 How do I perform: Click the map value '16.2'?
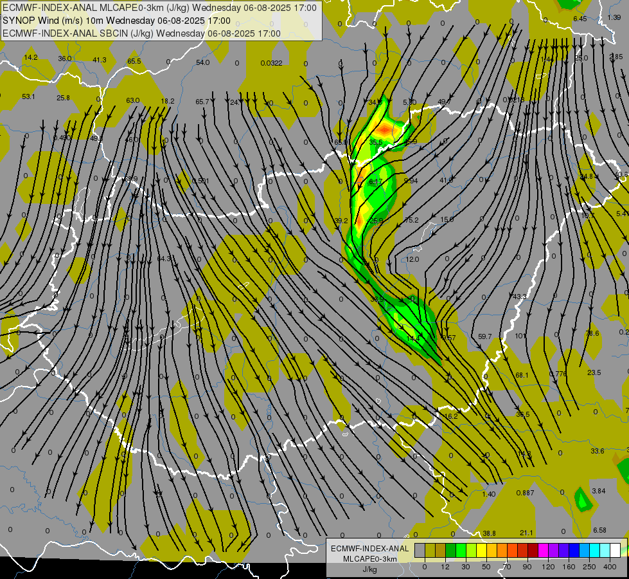coord(451,416)
